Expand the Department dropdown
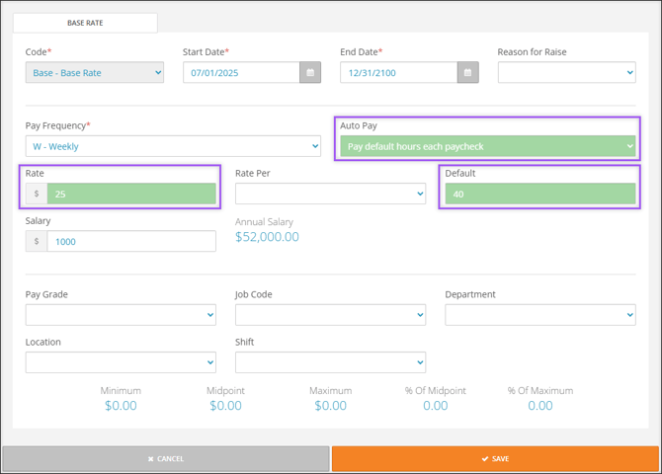The image size is (662, 474). [x=540, y=315]
